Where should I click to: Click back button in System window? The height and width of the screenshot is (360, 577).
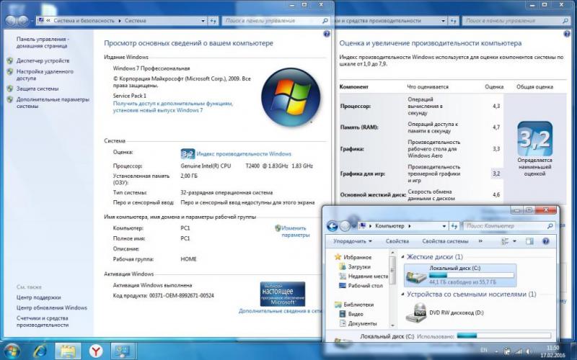click(10, 21)
